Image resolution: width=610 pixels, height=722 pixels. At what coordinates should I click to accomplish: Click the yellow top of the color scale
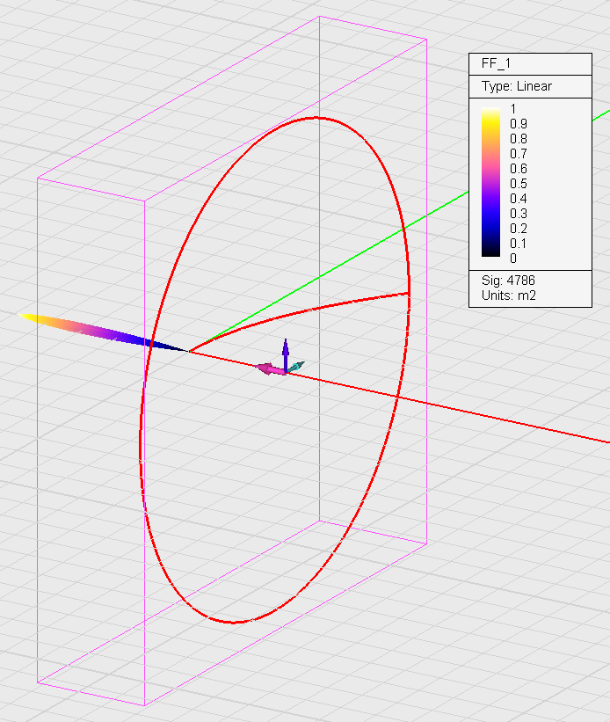tap(490, 113)
